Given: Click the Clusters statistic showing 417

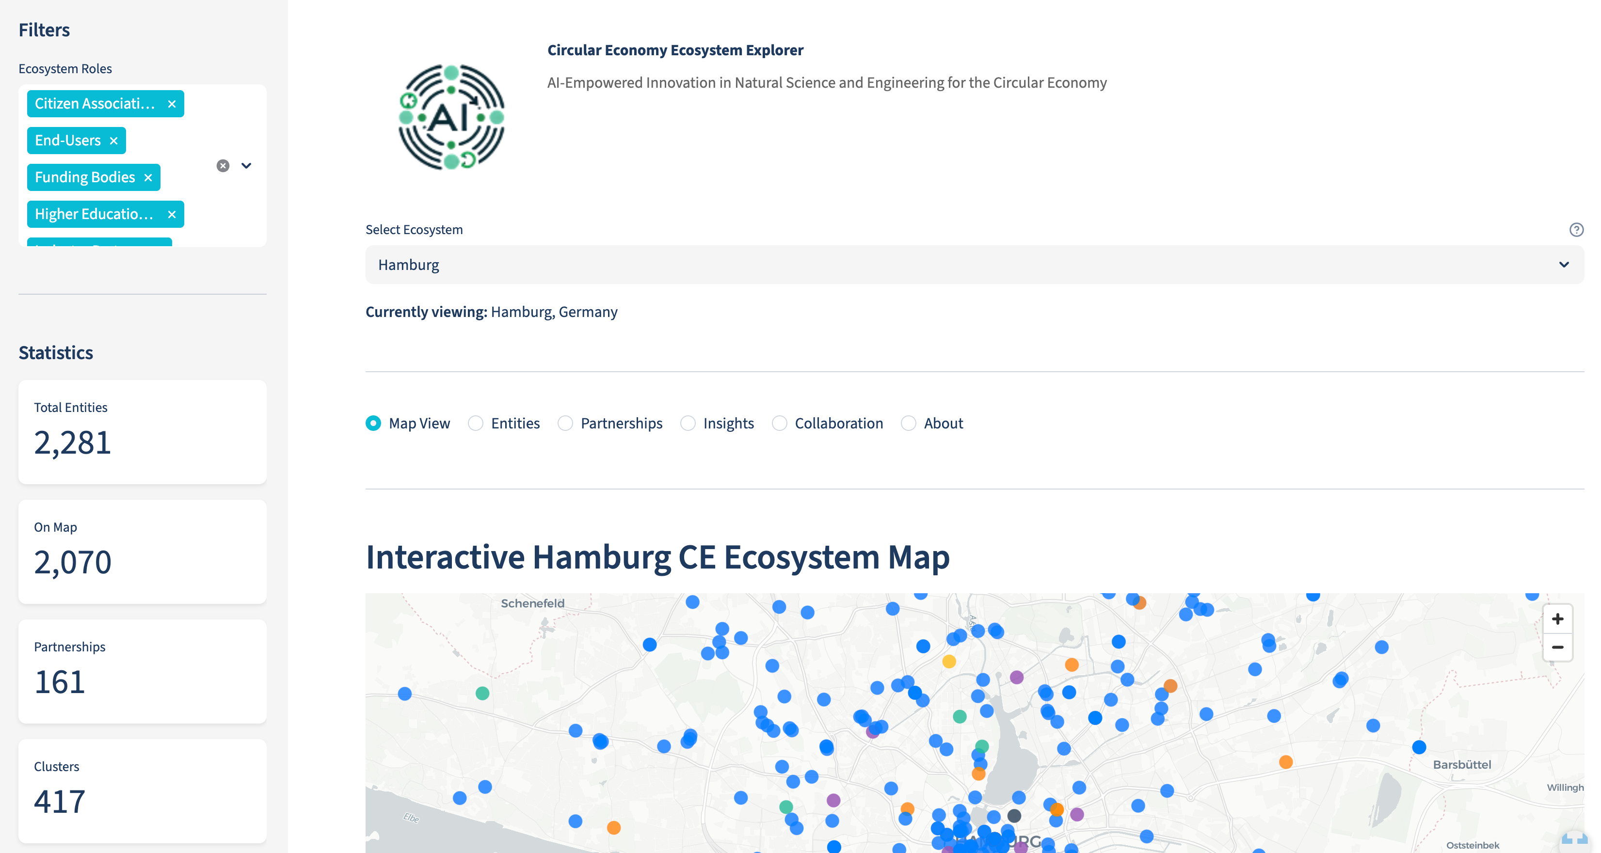Looking at the screenshot, I should click(x=143, y=791).
